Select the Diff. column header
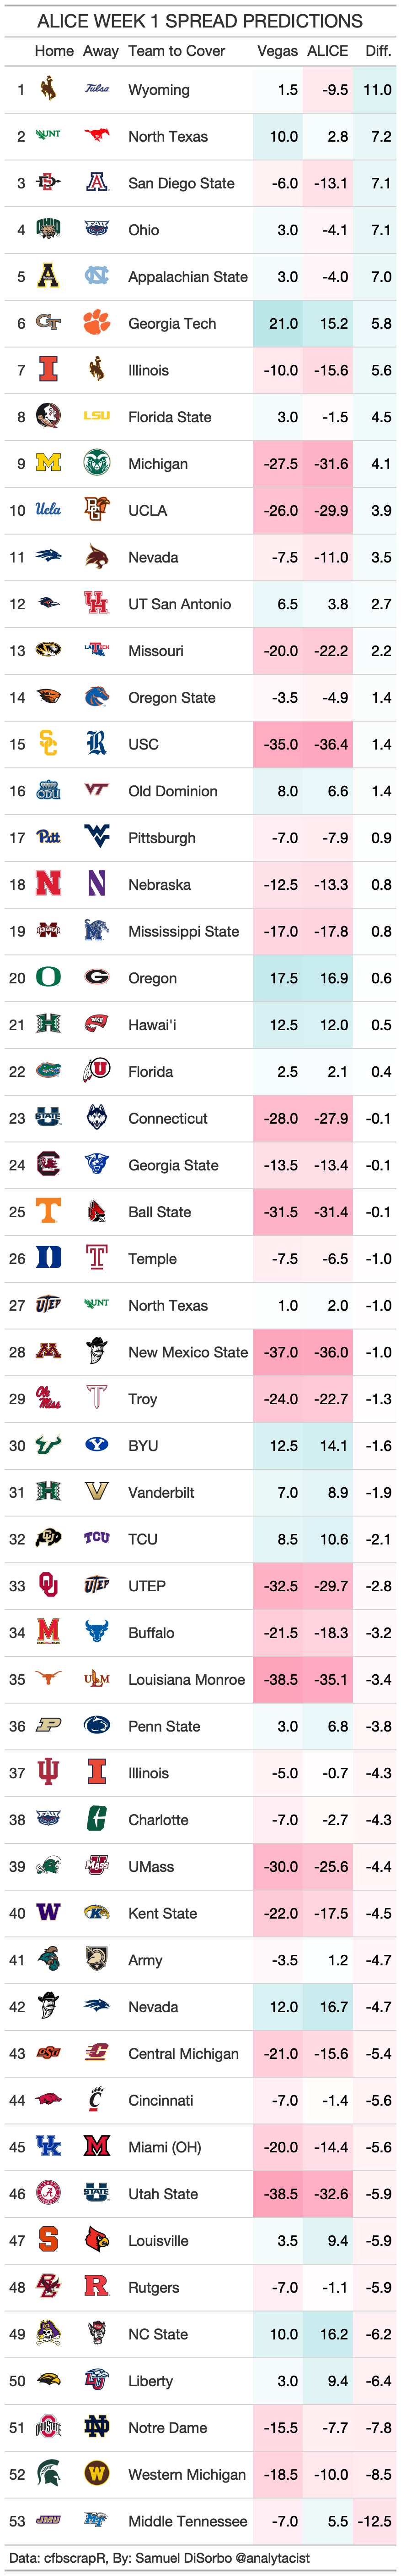The width and height of the screenshot is (401, 2576). (378, 51)
